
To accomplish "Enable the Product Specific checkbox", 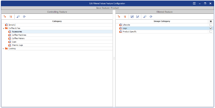I will (x=211, y=31).
